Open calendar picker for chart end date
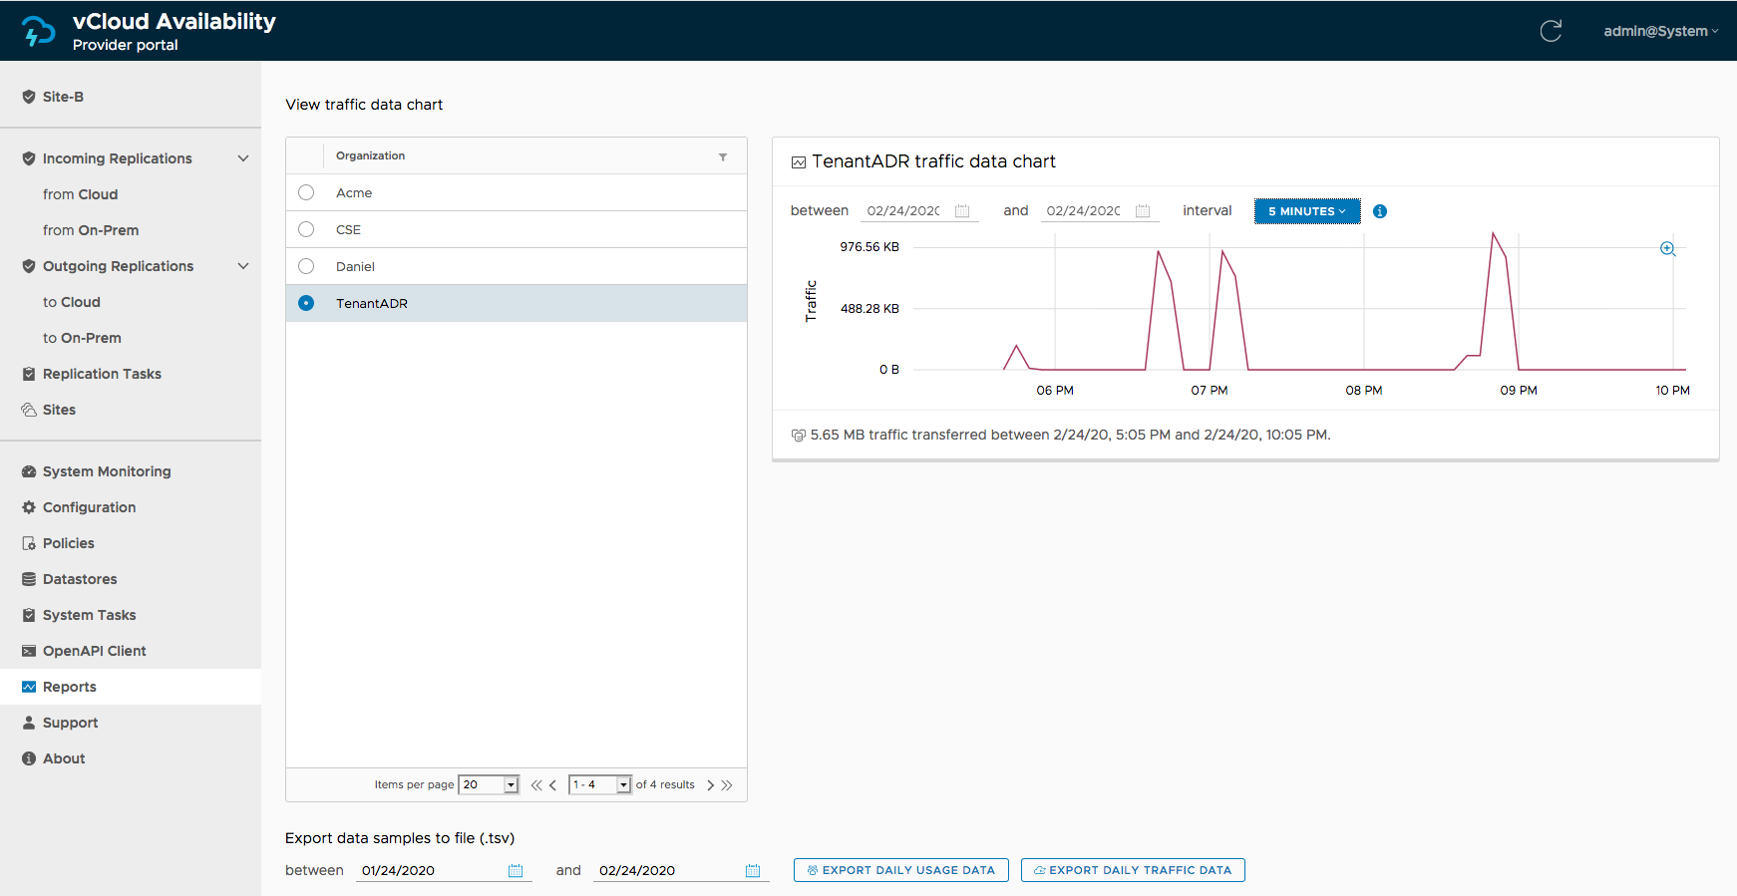Image resolution: width=1737 pixels, height=896 pixels. coord(1143,211)
